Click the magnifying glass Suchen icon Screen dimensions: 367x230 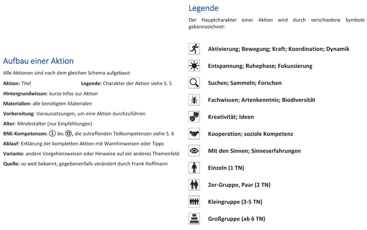click(x=194, y=83)
